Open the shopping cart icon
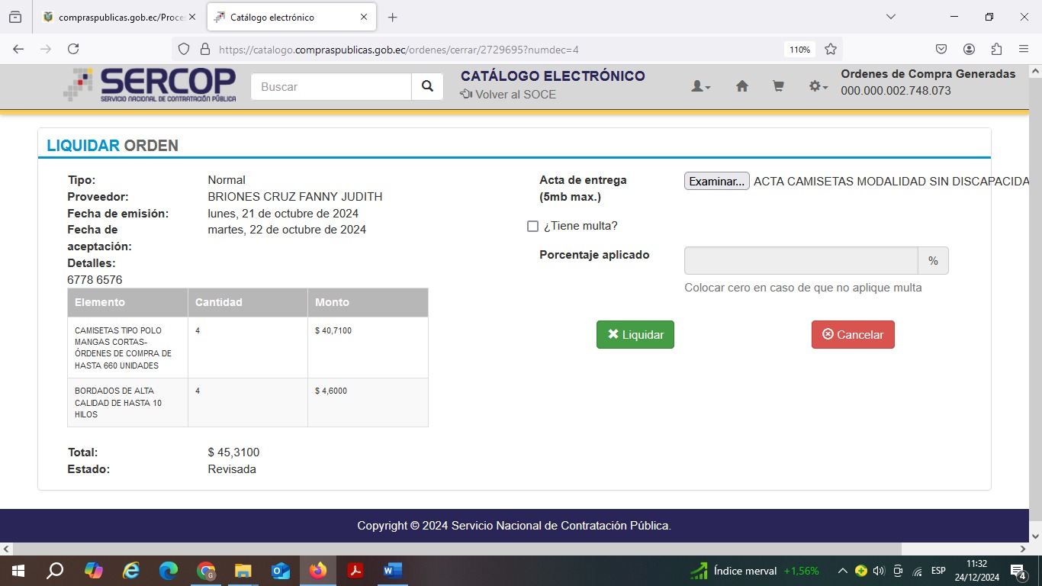1042x586 pixels. point(778,87)
